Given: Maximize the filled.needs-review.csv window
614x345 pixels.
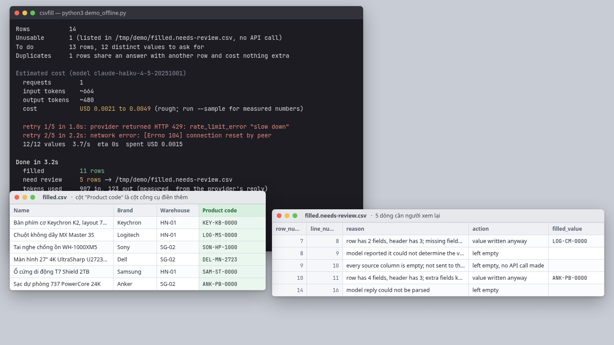Looking at the screenshot, I should click(295, 216).
